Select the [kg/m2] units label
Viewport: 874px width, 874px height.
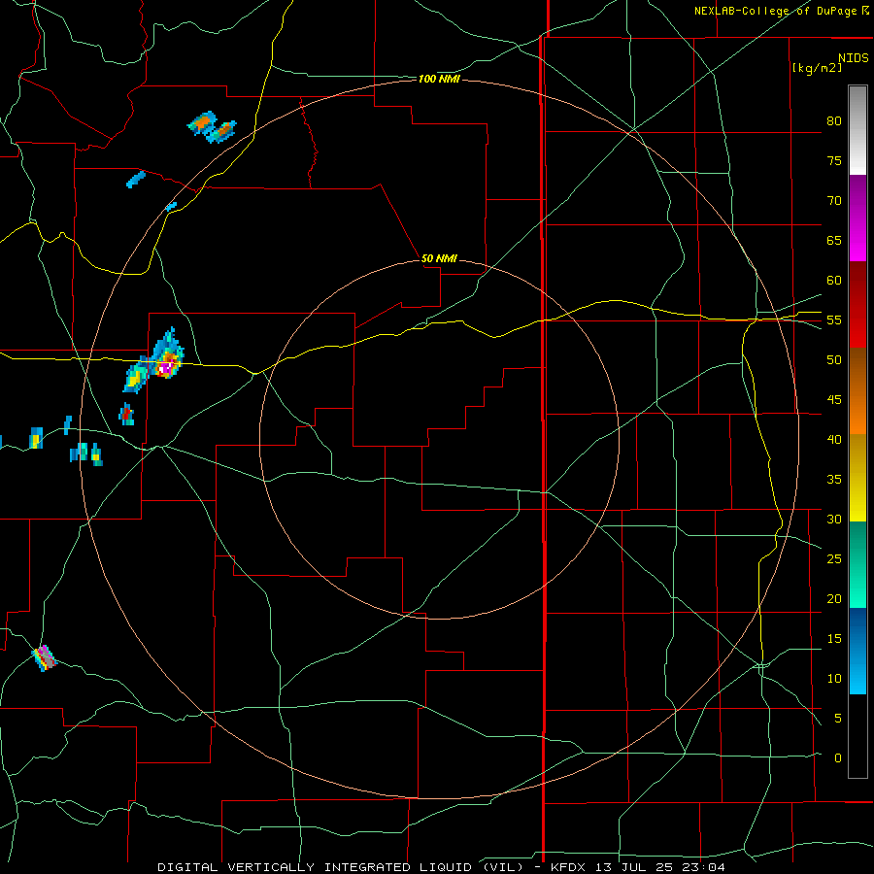pos(817,67)
